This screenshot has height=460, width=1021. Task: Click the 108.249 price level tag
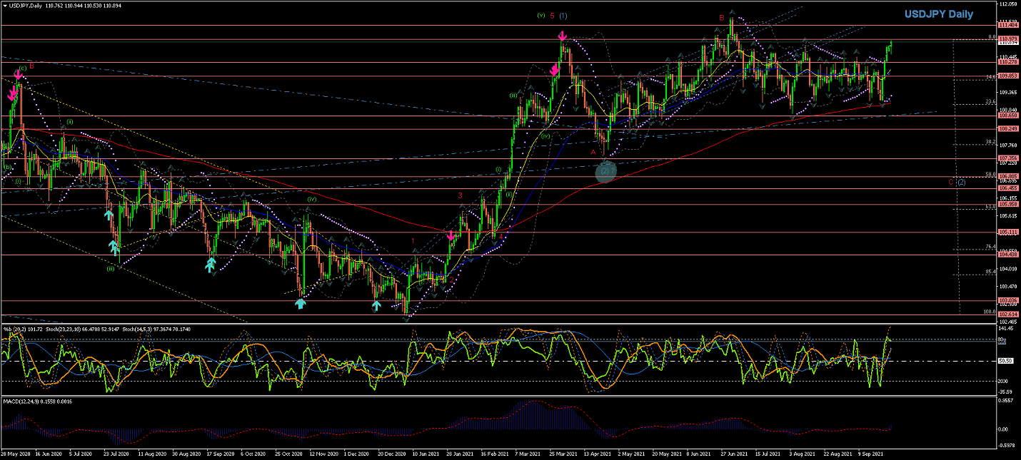click(x=1007, y=129)
